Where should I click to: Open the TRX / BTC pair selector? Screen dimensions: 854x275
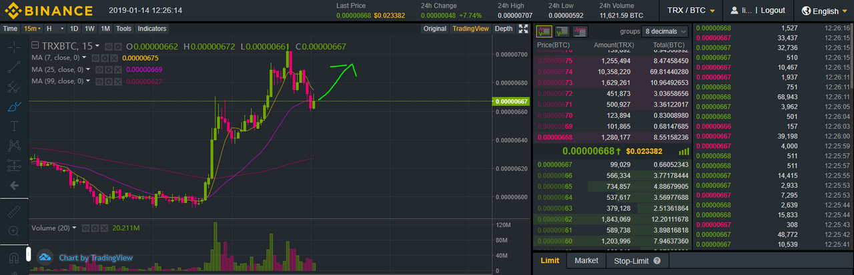pos(691,11)
